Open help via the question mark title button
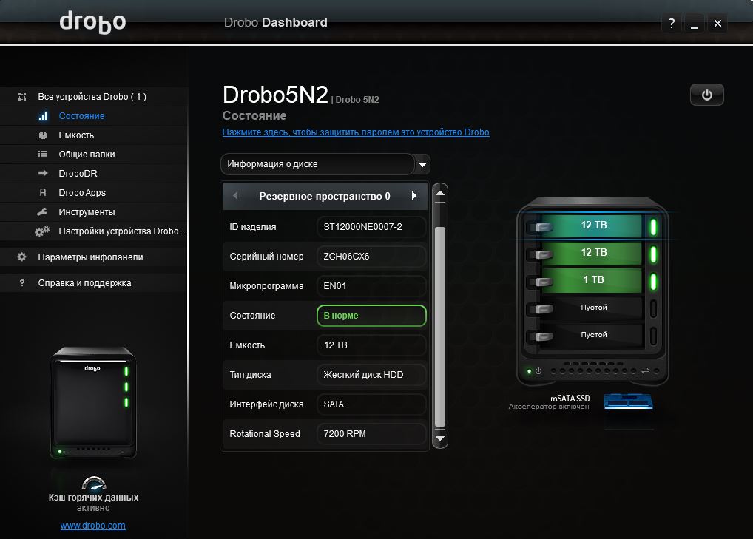The width and height of the screenshot is (753, 539). click(x=672, y=23)
